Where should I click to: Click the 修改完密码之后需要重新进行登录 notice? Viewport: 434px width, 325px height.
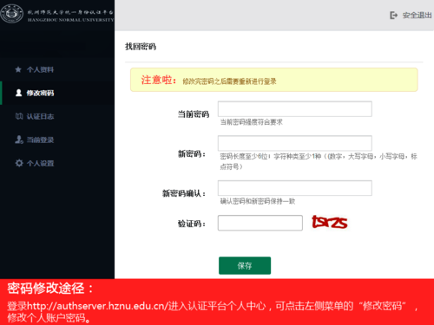(x=229, y=81)
